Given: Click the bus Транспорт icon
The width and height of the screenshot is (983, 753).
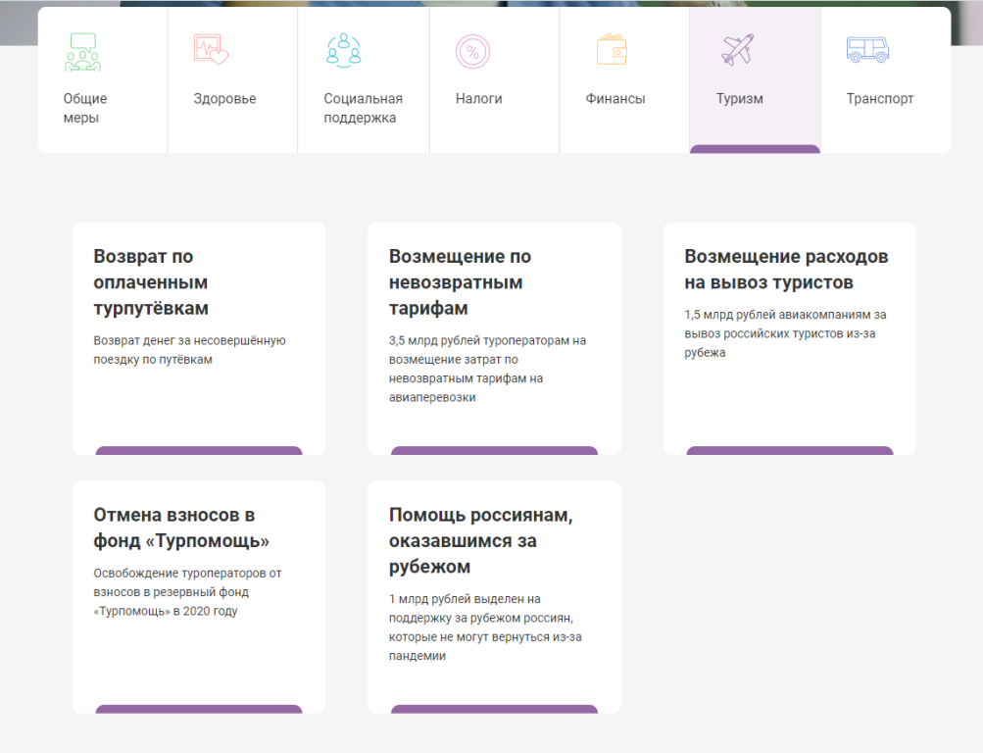Looking at the screenshot, I should [866, 49].
